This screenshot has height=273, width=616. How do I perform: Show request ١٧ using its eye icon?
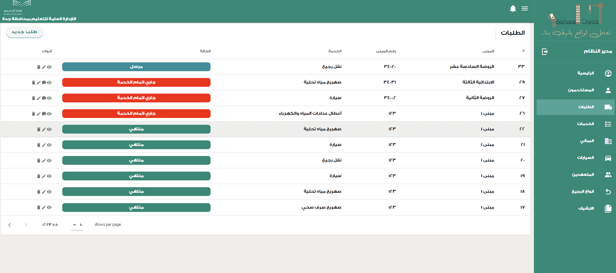(x=49, y=207)
